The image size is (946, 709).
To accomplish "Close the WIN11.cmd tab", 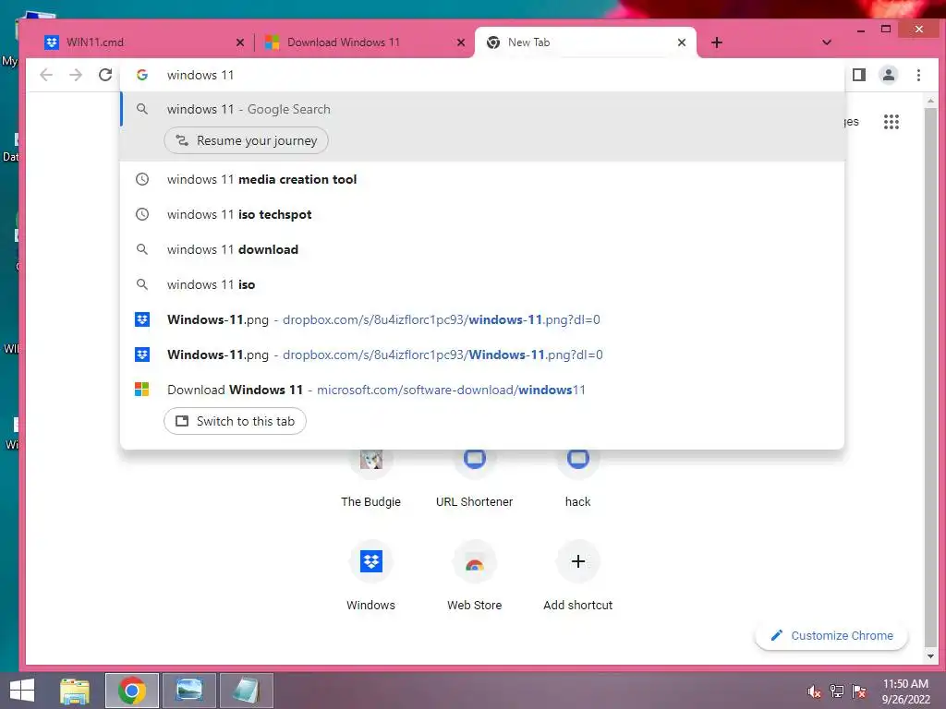I will tap(240, 42).
